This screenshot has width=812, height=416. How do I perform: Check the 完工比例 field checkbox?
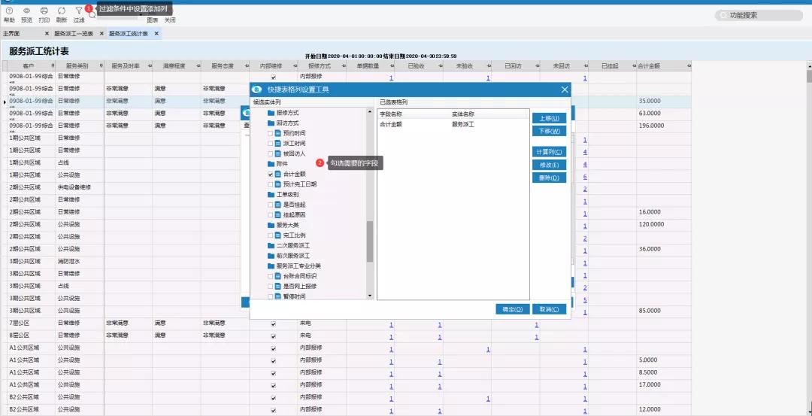click(271, 235)
